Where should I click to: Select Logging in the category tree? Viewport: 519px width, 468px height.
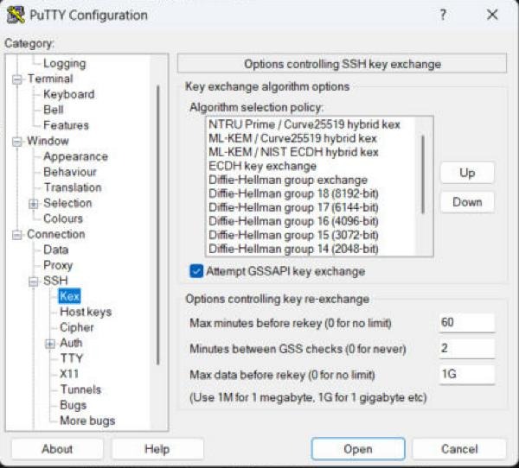coord(65,63)
